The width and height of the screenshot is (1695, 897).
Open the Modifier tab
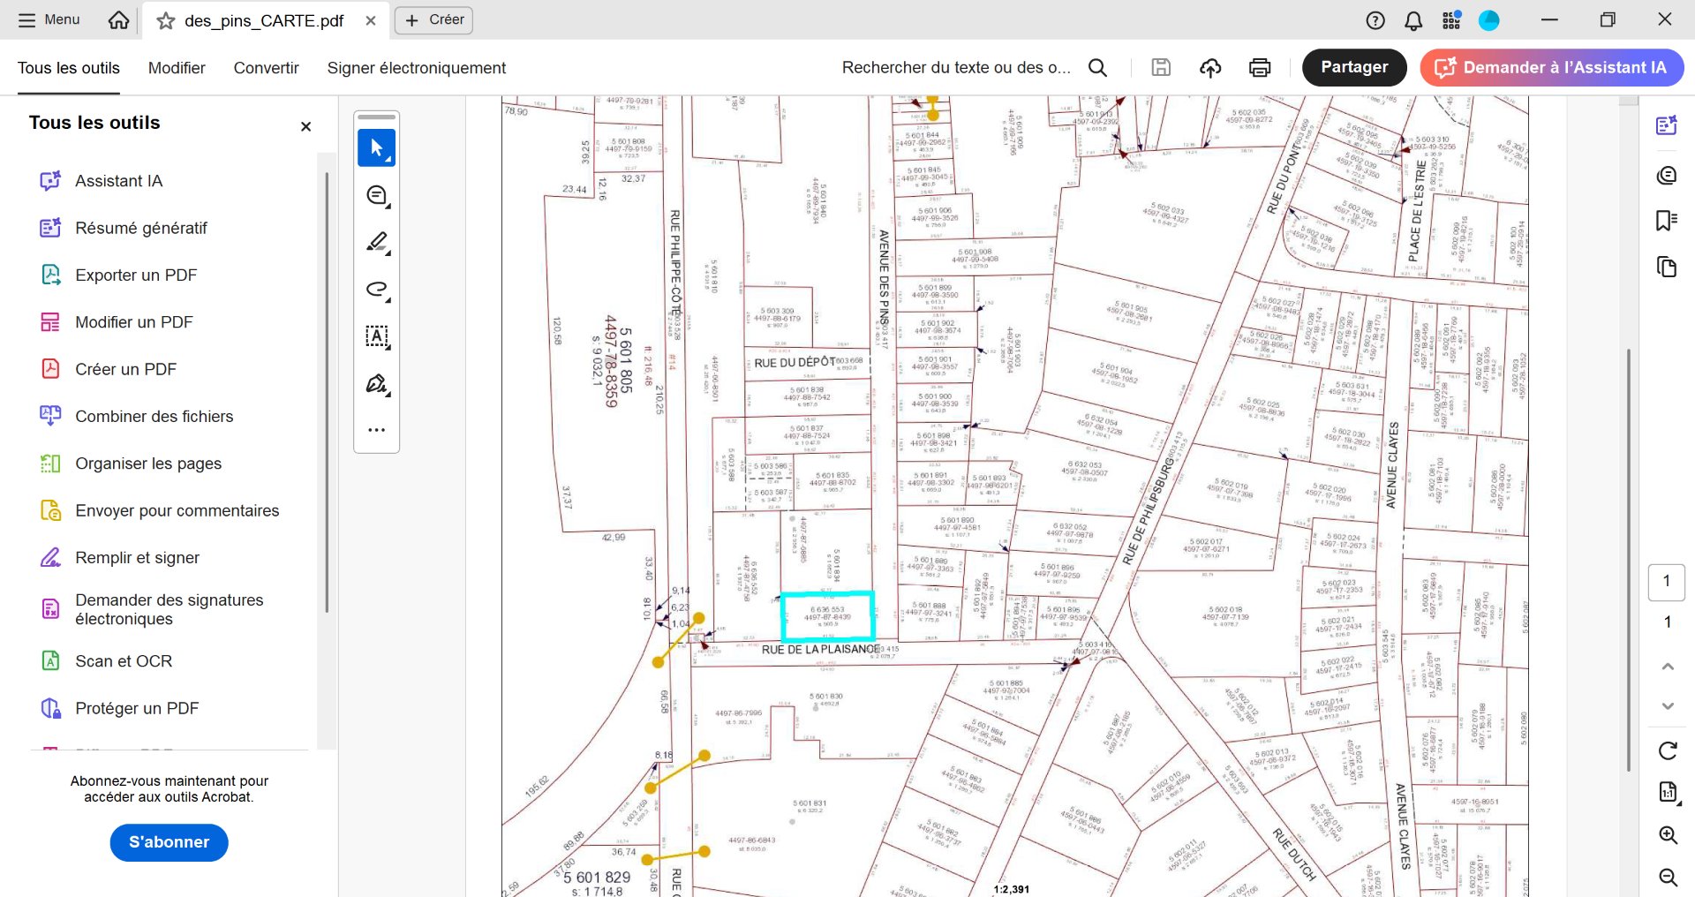(x=177, y=68)
